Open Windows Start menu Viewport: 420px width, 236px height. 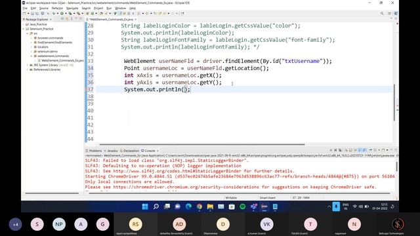[x=145, y=206]
